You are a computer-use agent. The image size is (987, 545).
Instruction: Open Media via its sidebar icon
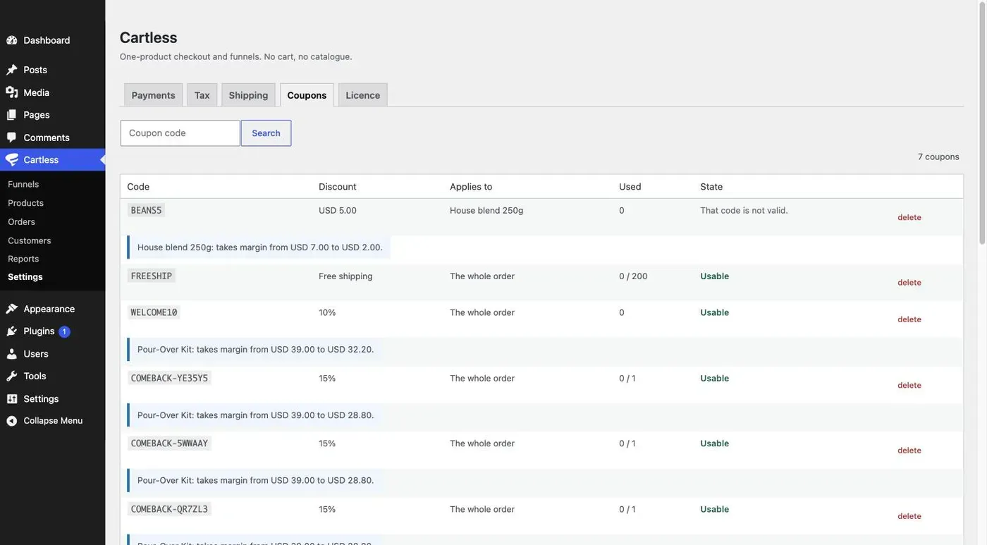[x=12, y=92]
